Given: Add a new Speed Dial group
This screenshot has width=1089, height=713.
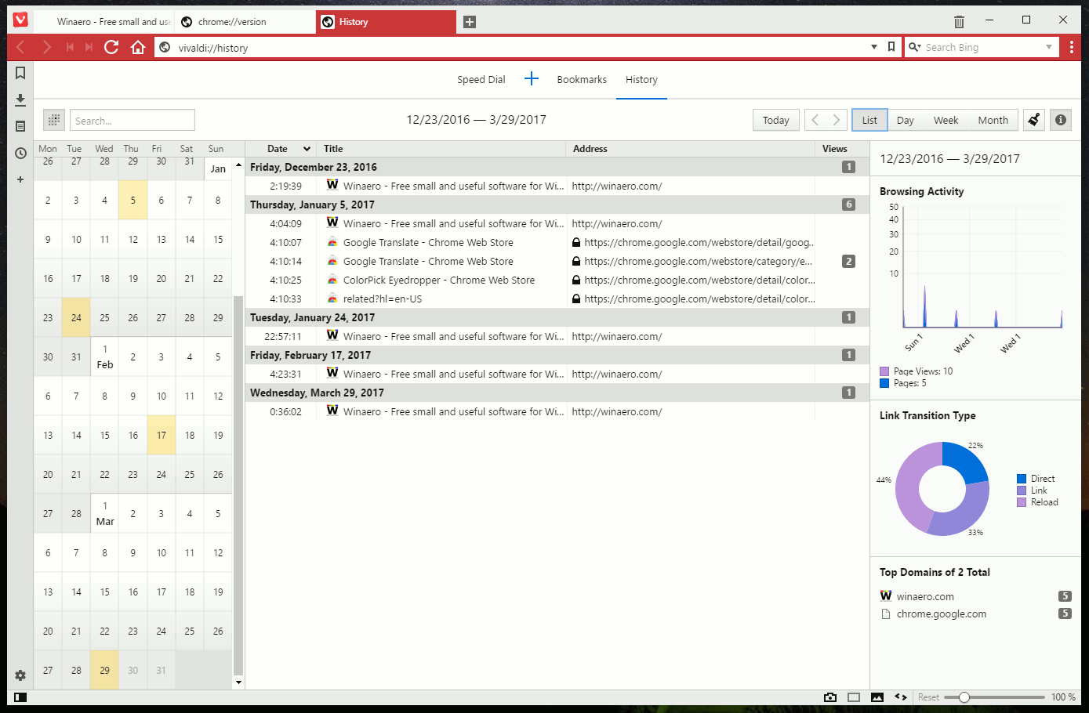Looking at the screenshot, I should tap(532, 78).
